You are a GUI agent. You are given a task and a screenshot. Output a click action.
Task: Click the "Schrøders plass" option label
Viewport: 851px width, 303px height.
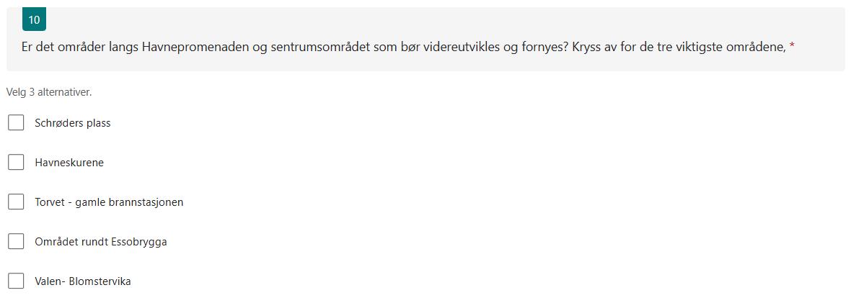point(73,123)
